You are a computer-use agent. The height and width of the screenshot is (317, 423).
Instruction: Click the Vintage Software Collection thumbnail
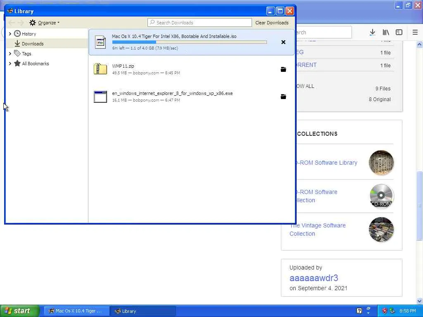point(381,229)
